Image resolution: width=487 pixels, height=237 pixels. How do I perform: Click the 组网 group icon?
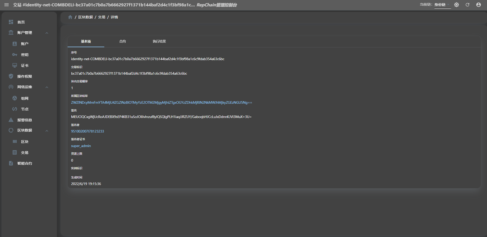pos(15,98)
